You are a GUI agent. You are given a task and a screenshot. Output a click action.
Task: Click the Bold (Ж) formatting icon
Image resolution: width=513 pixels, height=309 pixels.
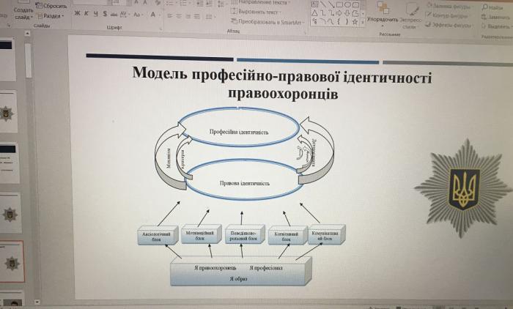pyautogui.click(x=77, y=13)
